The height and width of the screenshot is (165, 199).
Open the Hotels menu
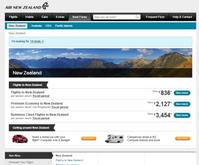click(x=30, y=17)
